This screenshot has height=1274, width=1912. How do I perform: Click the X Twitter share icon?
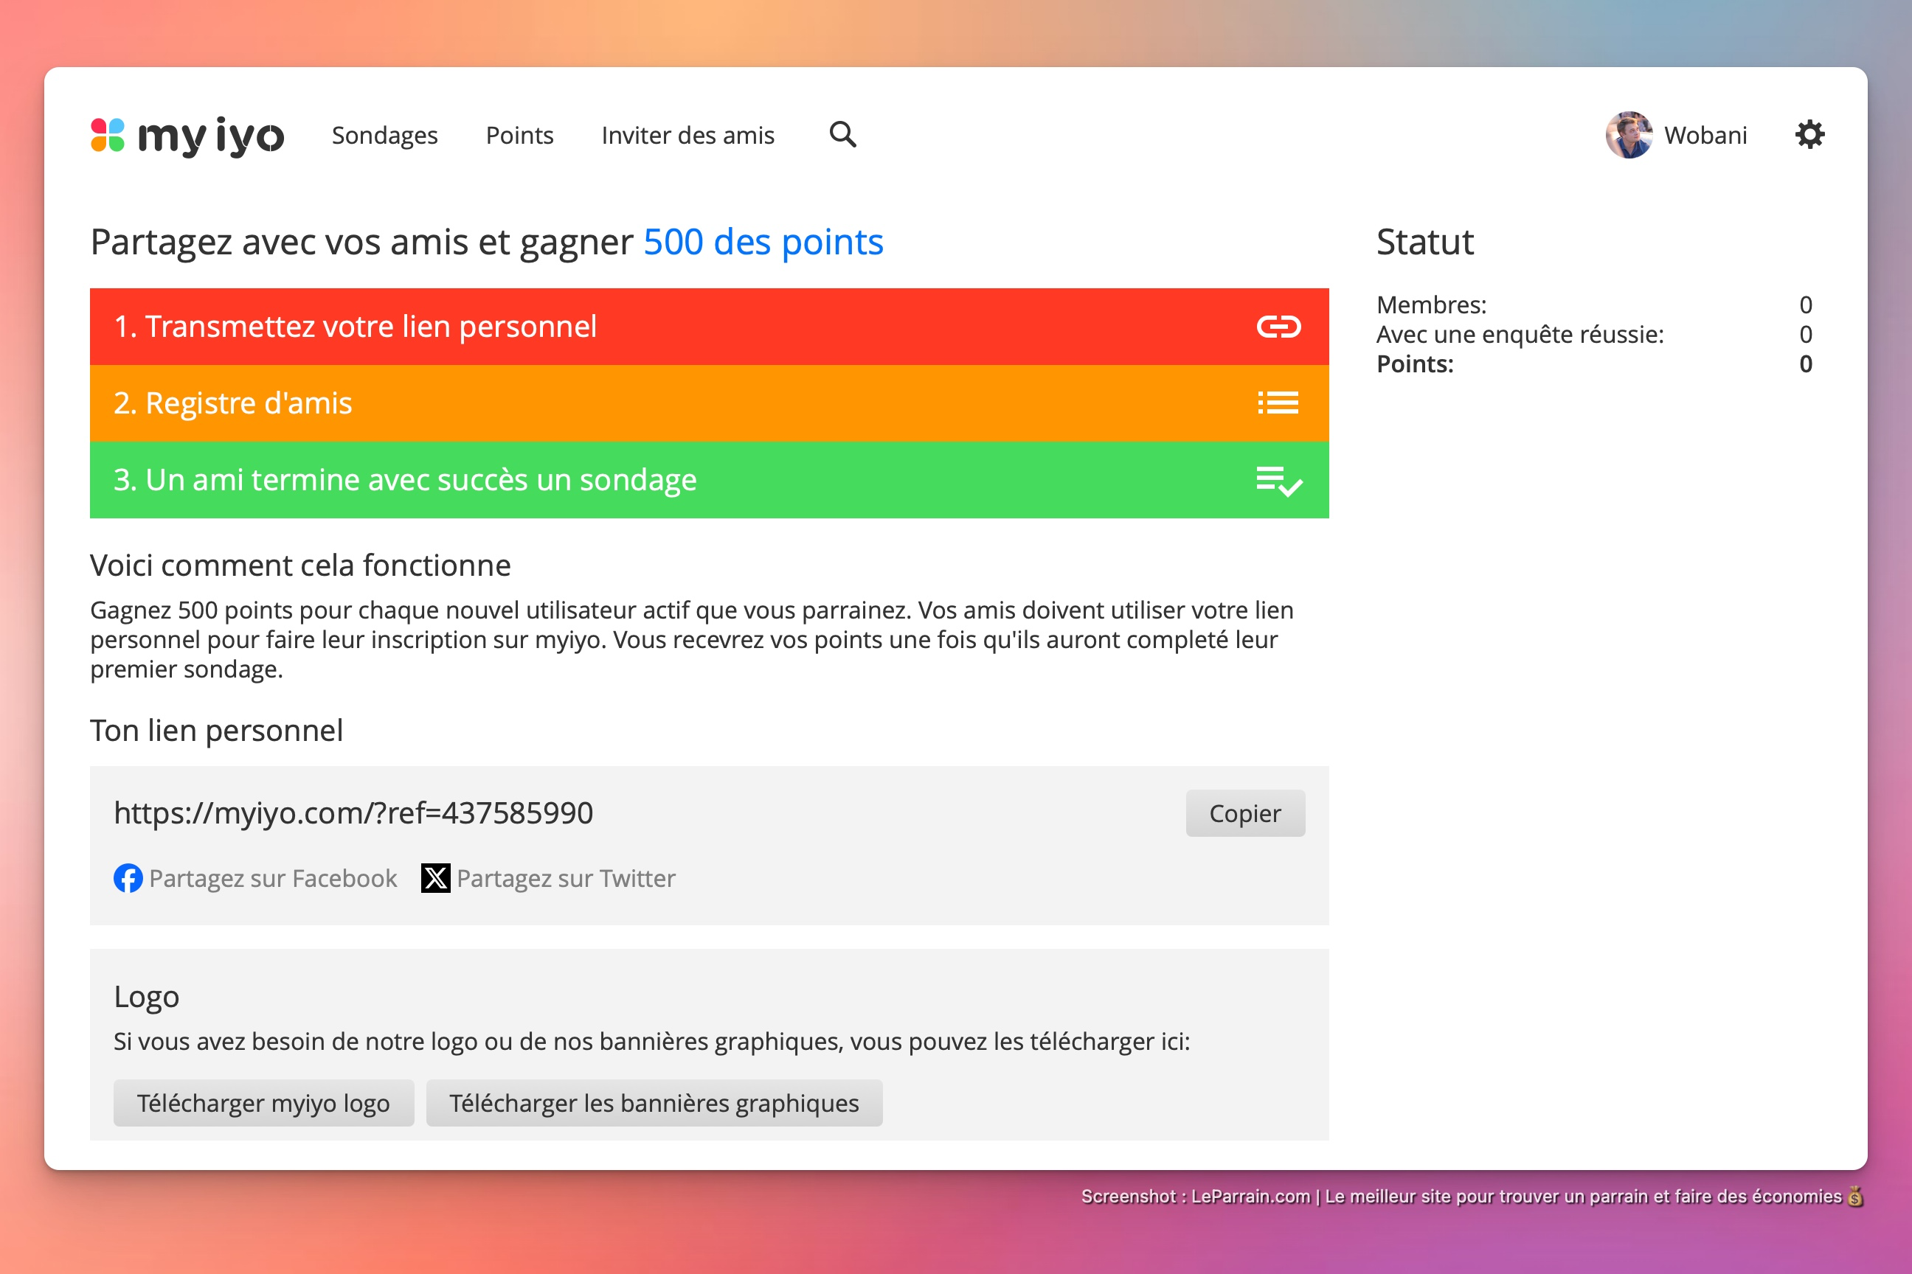436,878
